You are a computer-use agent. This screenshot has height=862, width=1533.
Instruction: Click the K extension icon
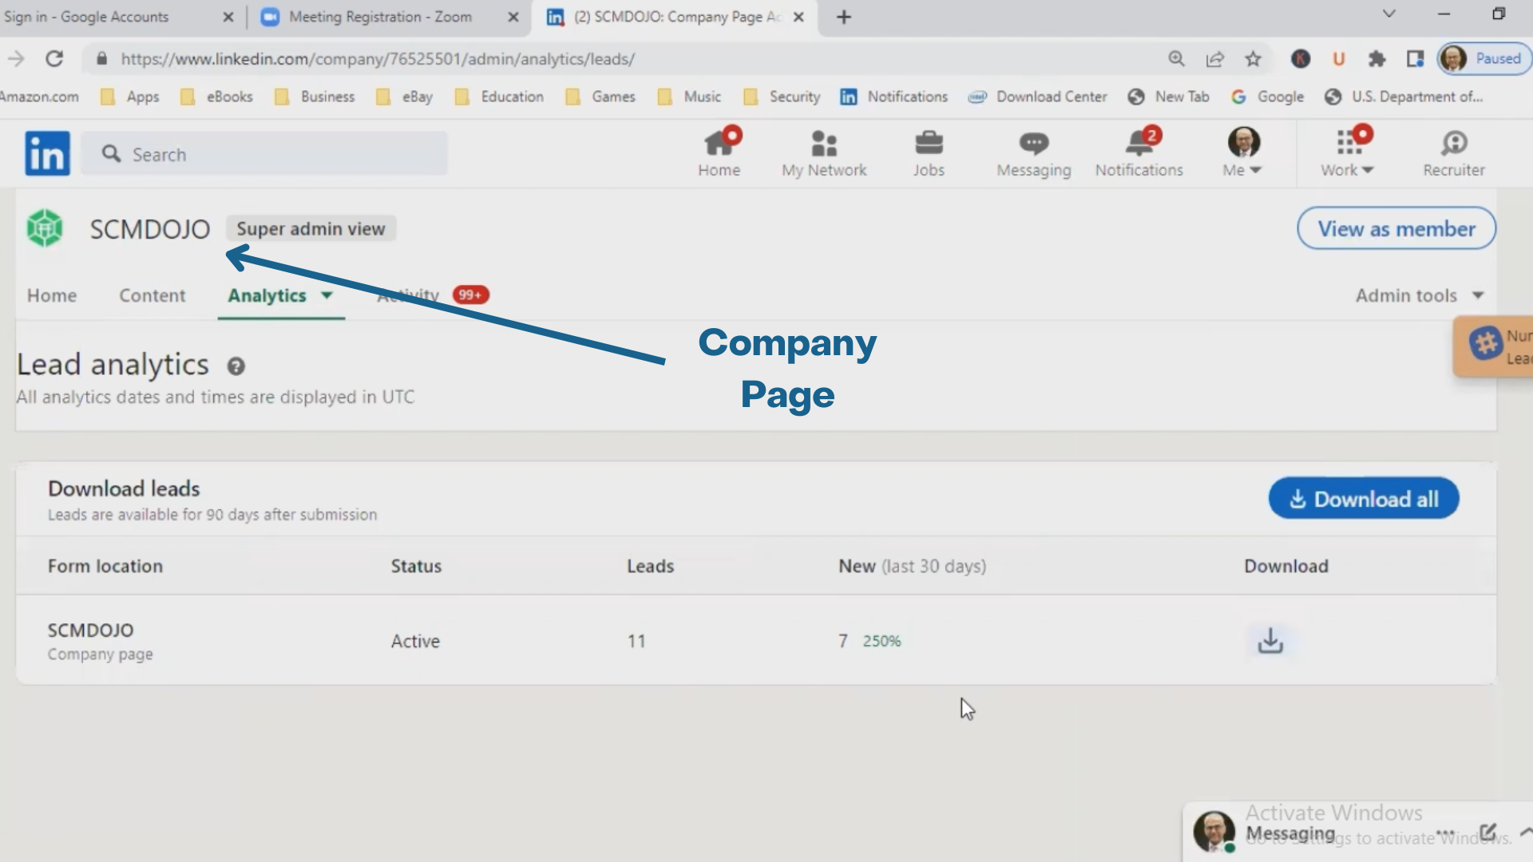1301,58
